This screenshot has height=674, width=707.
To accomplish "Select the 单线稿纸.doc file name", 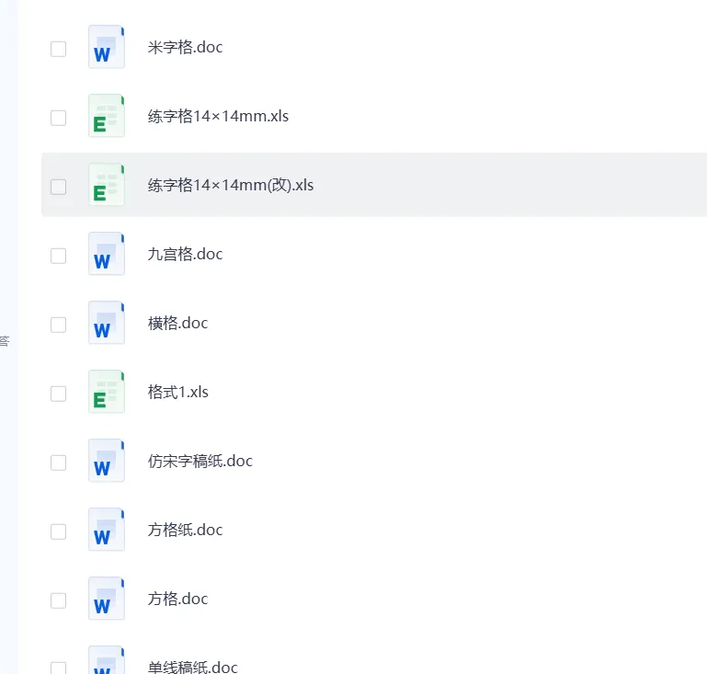I will [192, 667].
